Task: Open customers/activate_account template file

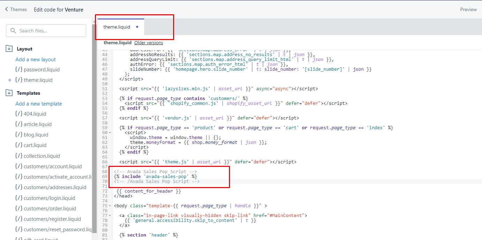Action: [58, 177]
